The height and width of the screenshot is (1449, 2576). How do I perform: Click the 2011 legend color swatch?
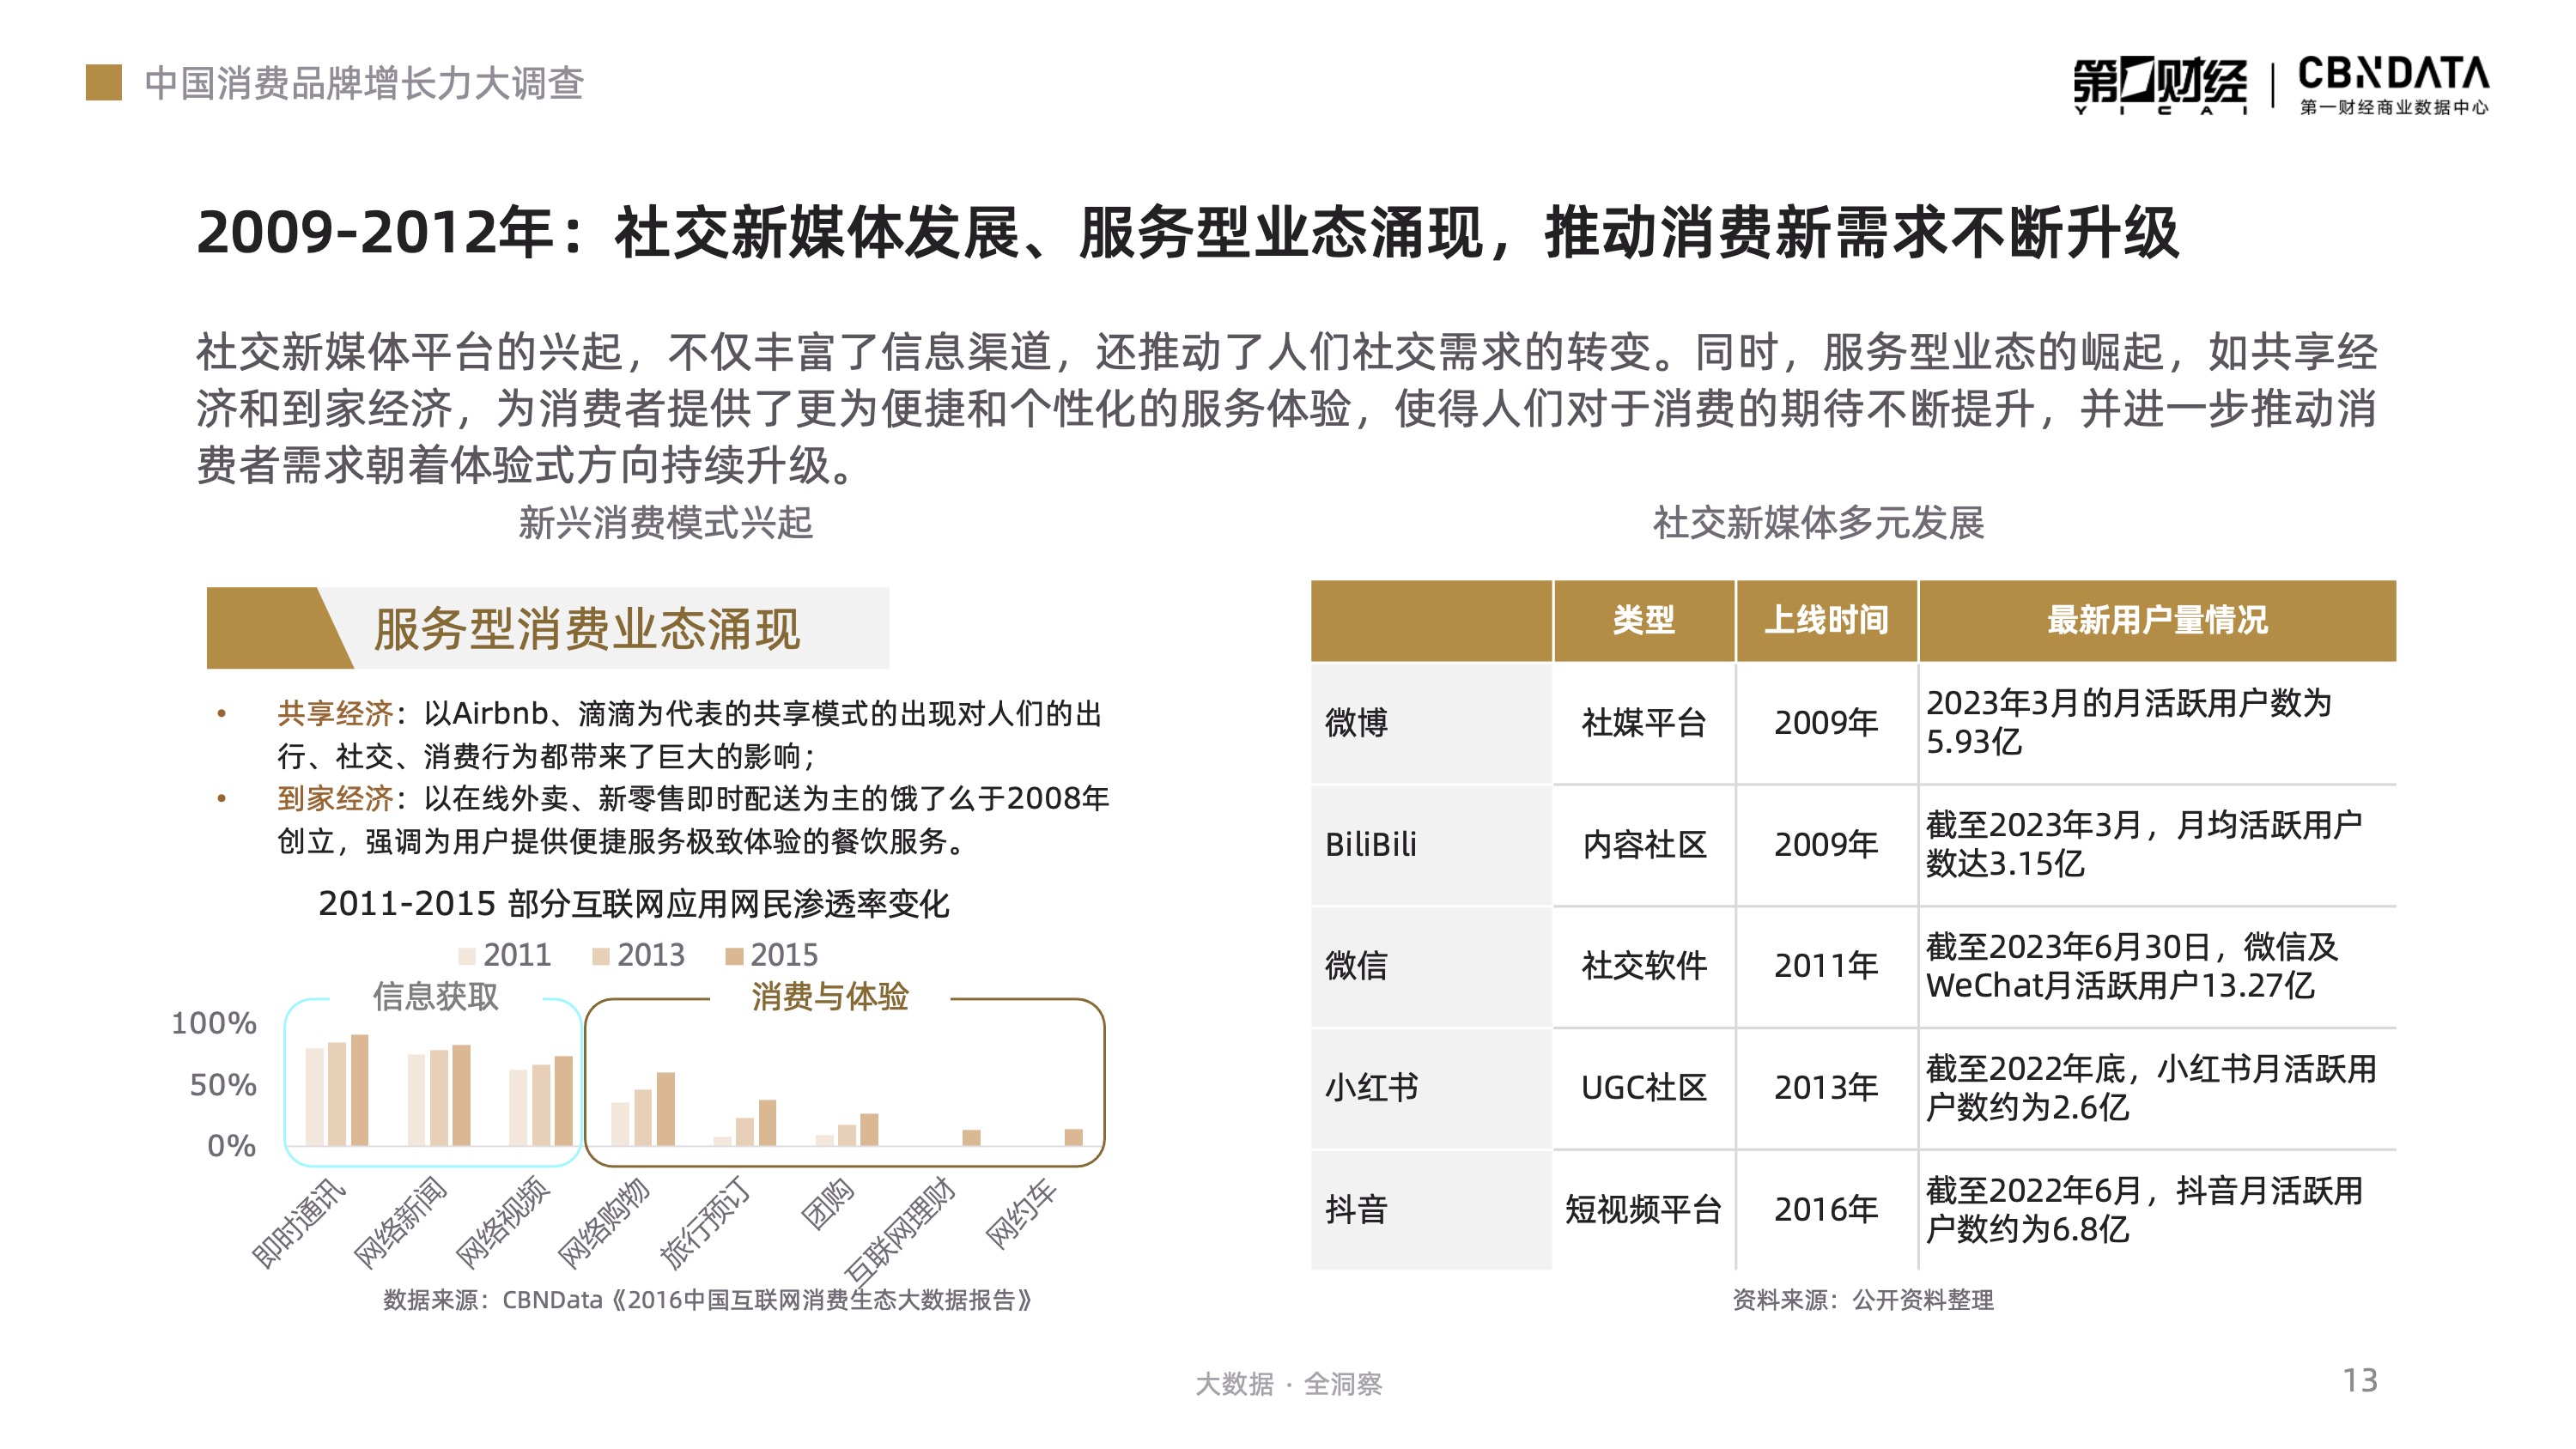(x=467, y=956)
